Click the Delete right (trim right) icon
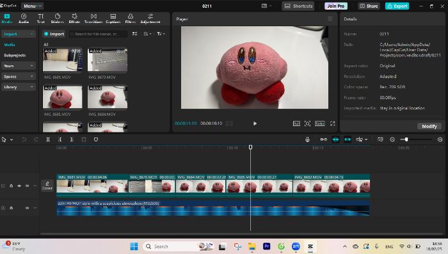Image resolution: width=448 pixels, height=254 pixels. pyautogui.click(x=72, y=139)
